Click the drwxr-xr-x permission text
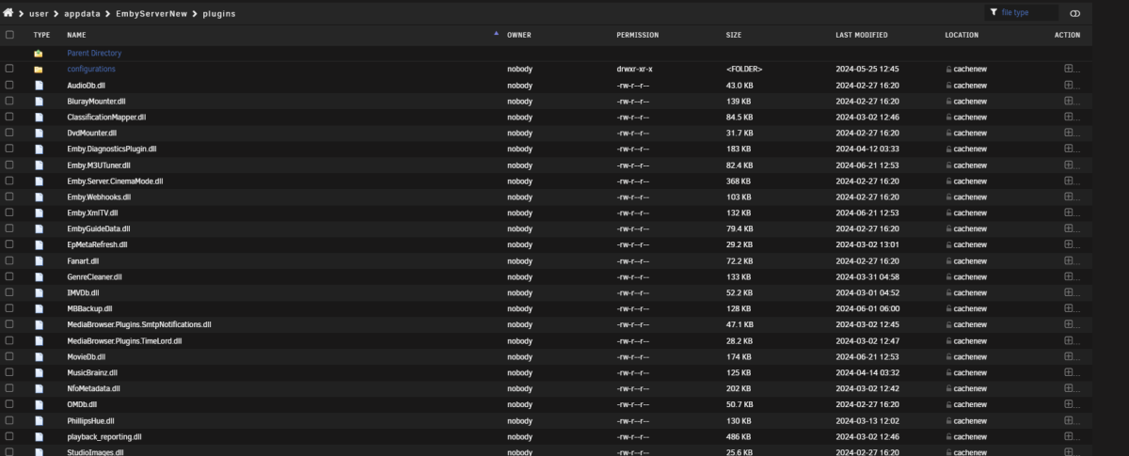This screenshot has height=456, width=1129. (634, 70)
